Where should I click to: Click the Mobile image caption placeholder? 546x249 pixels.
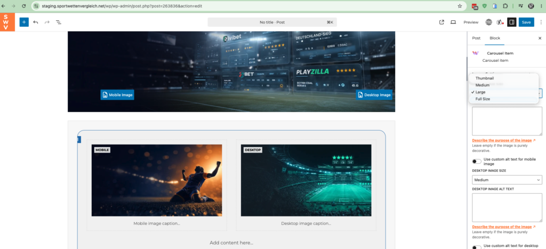(157, 223)
